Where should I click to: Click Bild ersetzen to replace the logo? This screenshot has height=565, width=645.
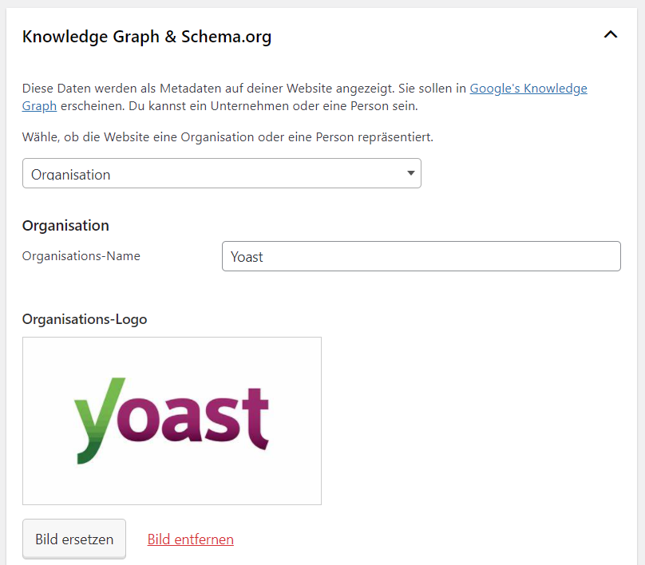click(73, 539)
